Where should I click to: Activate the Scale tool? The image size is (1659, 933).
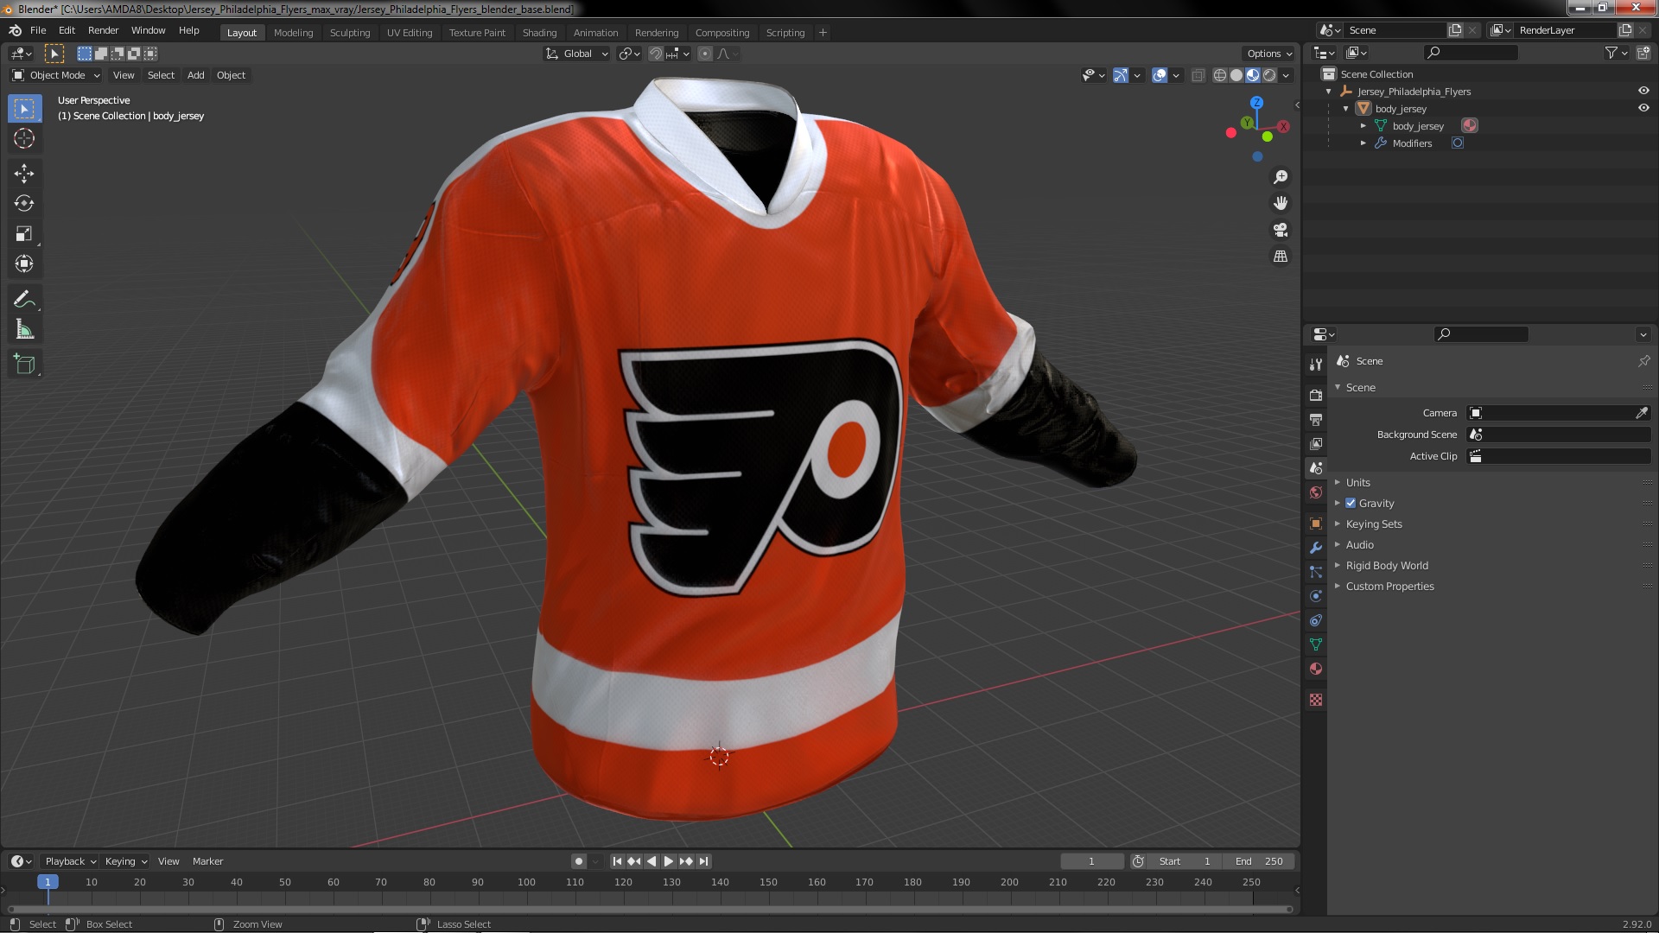(x=24, y=234)
